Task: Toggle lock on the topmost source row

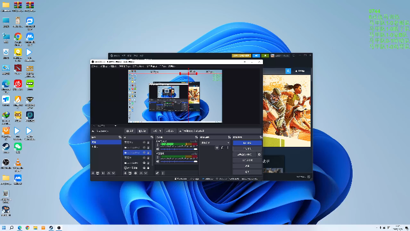Action: (148, 142)
